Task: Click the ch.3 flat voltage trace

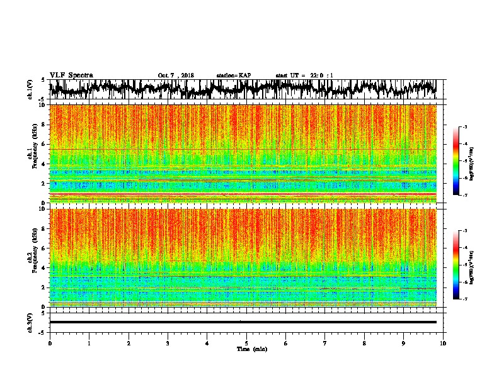Action: click(x=243, y=322)
